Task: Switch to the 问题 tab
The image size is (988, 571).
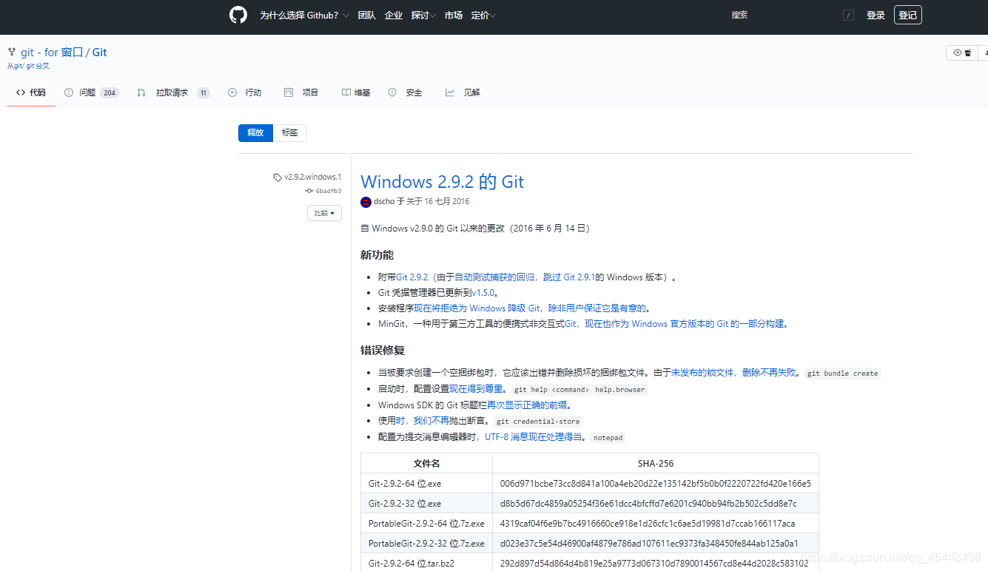Action: (91, 92)
